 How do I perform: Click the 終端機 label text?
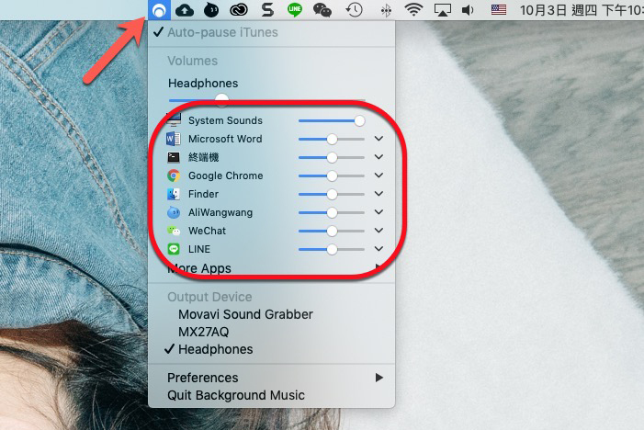point(203,157)
